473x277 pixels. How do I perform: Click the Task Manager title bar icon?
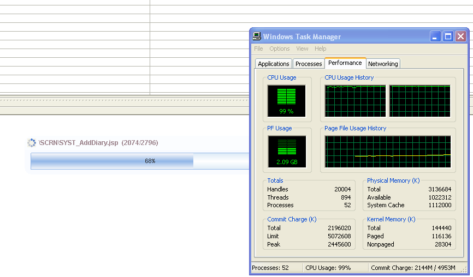[x=257, y=37]
